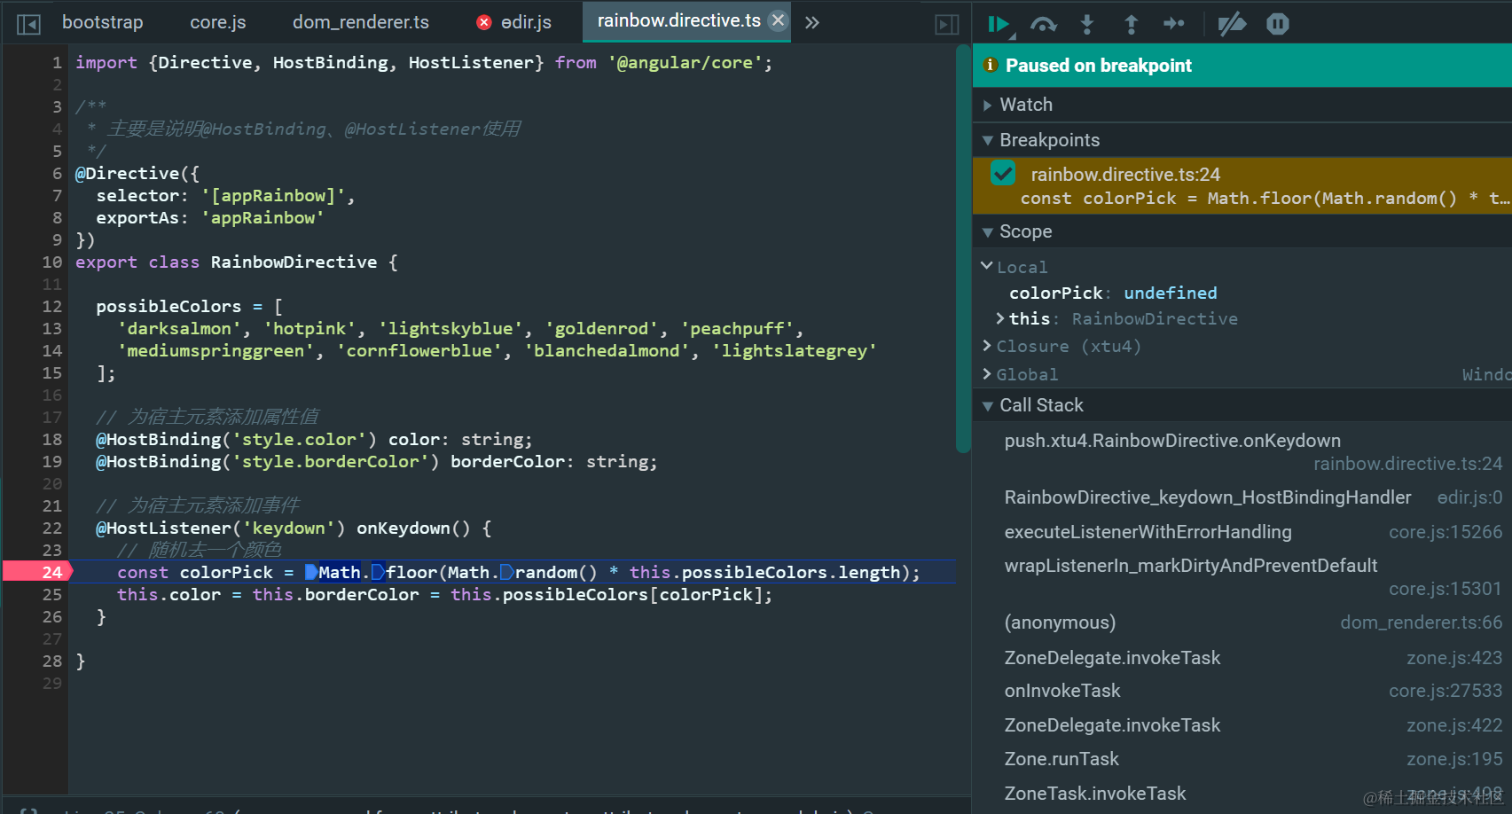Uncheck rainbow.directive.ts:24 breakpoint checkbox
1512x814 pixels.
pyautogui.click(x=1003, y=173)
